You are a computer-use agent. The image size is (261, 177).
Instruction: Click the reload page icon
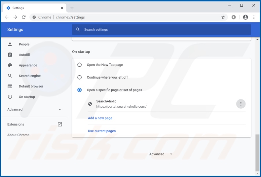[24, 17]
